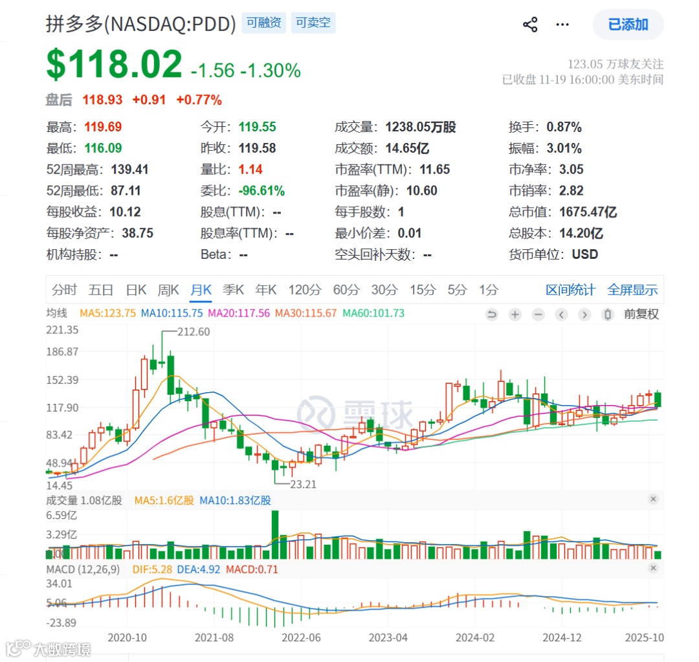Click the share icon
This screenshot has width=699, height=662.
point(530,25)
